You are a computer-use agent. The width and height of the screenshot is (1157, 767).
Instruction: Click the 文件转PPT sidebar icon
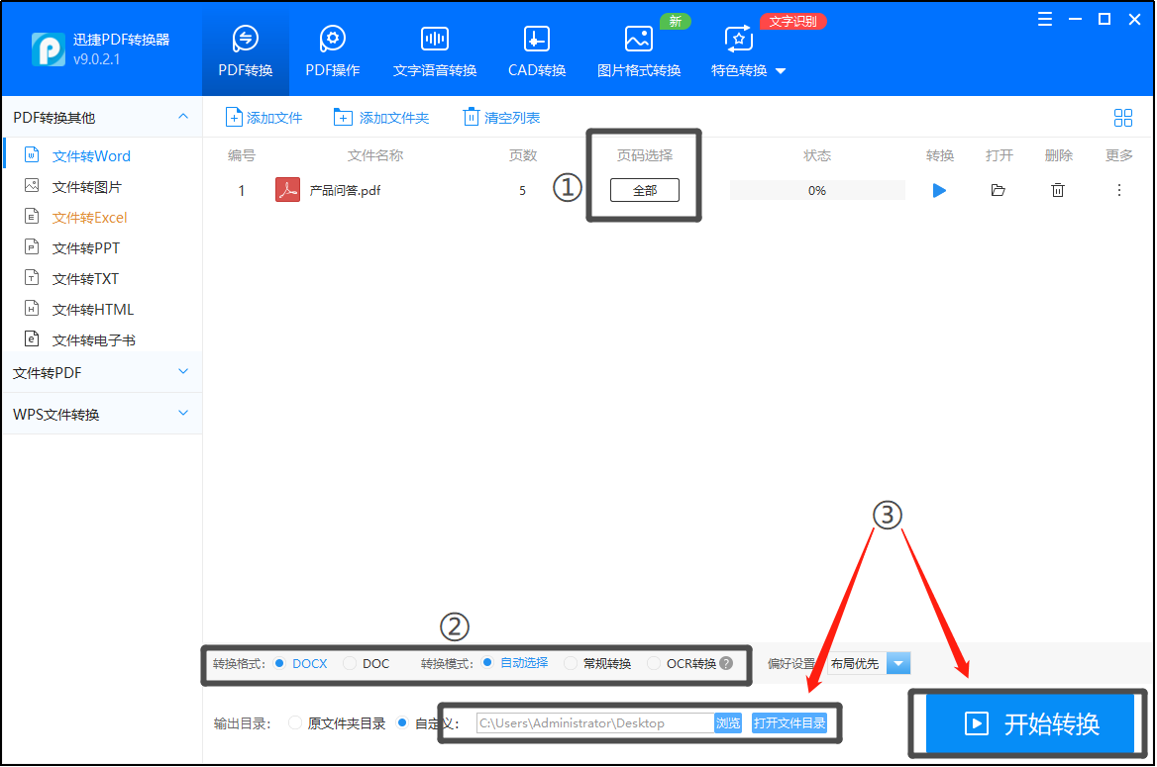click(x=32, y=247)
